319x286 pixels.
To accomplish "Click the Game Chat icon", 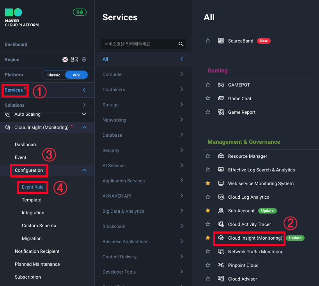I will tap(221, 98).
